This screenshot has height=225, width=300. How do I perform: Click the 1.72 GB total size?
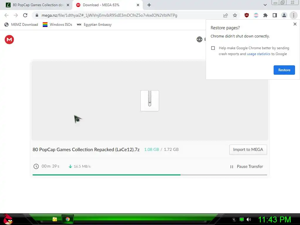[171, 150]
